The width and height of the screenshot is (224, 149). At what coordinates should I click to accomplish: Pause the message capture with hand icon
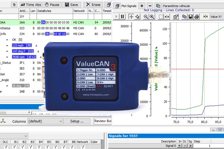[52, 5]
